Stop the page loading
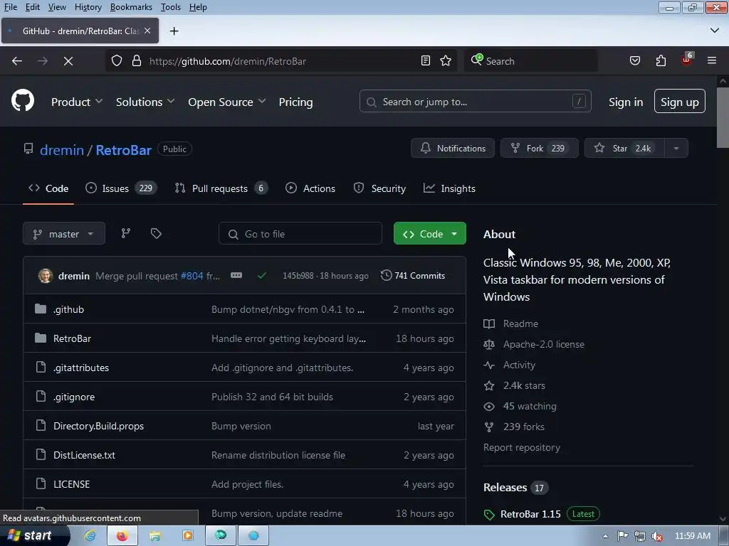Image resolution: width=729 pixels, height=546 pixels. point(68,61)
